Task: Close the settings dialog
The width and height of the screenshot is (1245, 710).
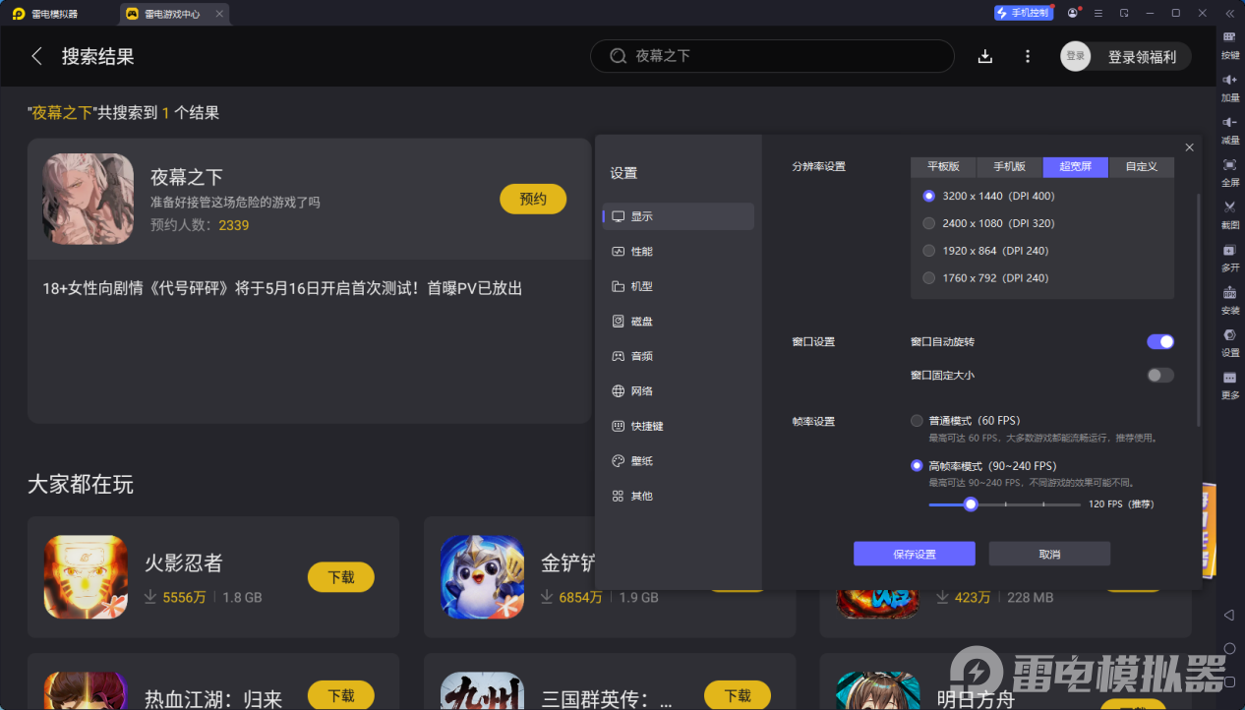Action: (1189, 148)
